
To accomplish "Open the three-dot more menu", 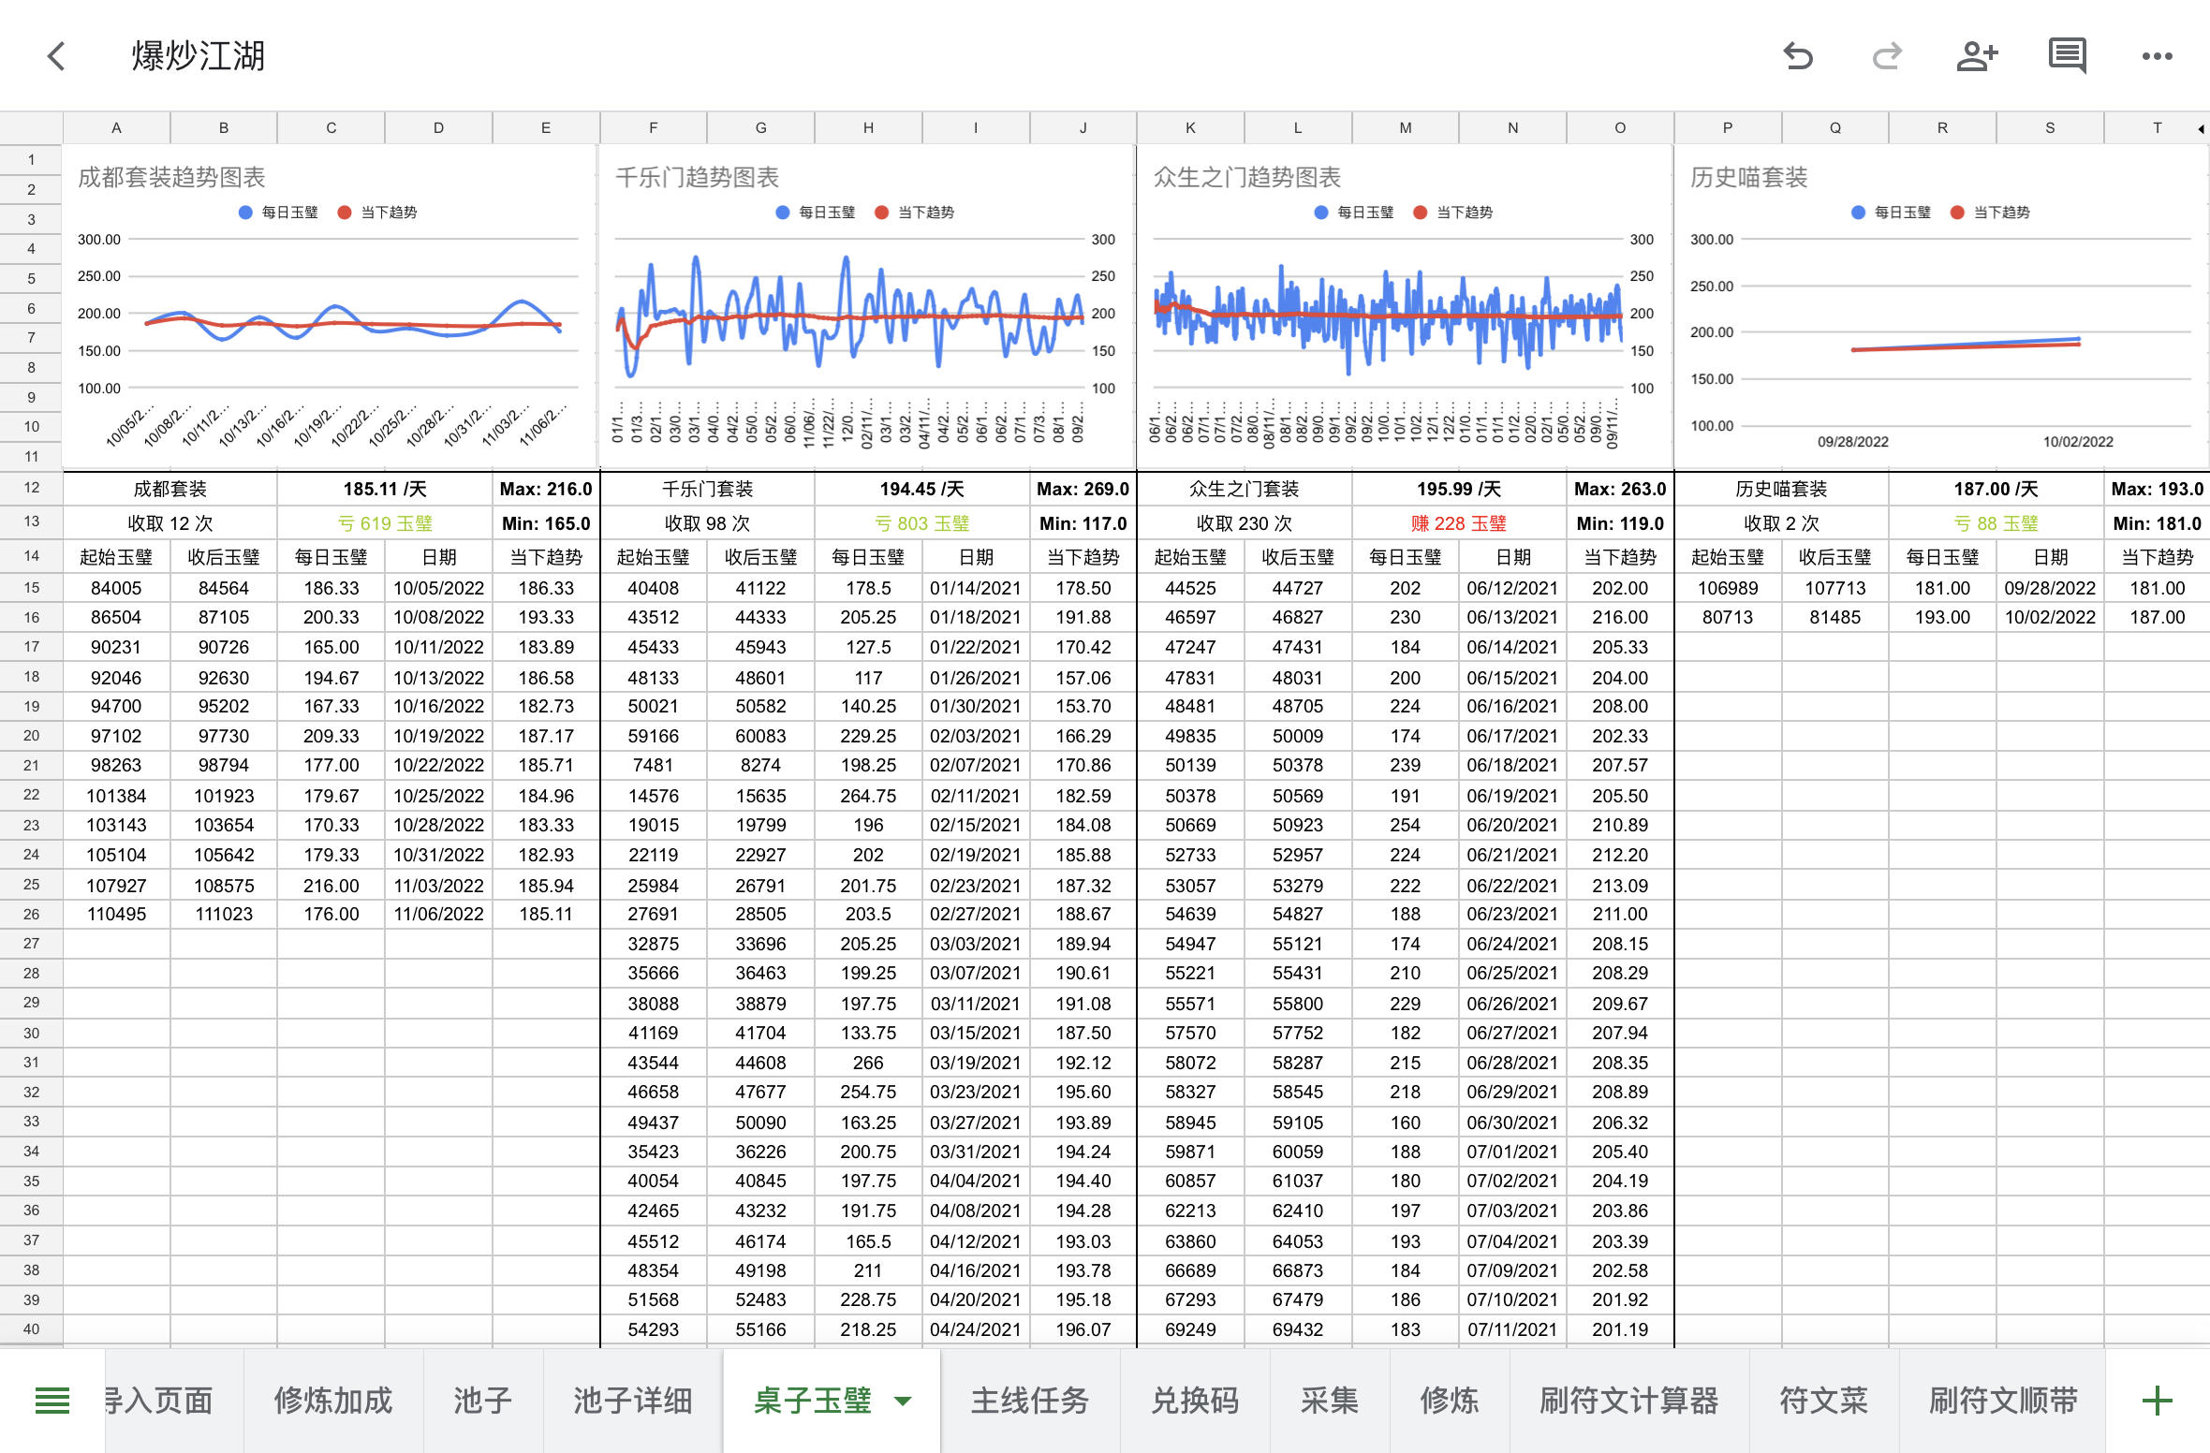I will 2157,56.
